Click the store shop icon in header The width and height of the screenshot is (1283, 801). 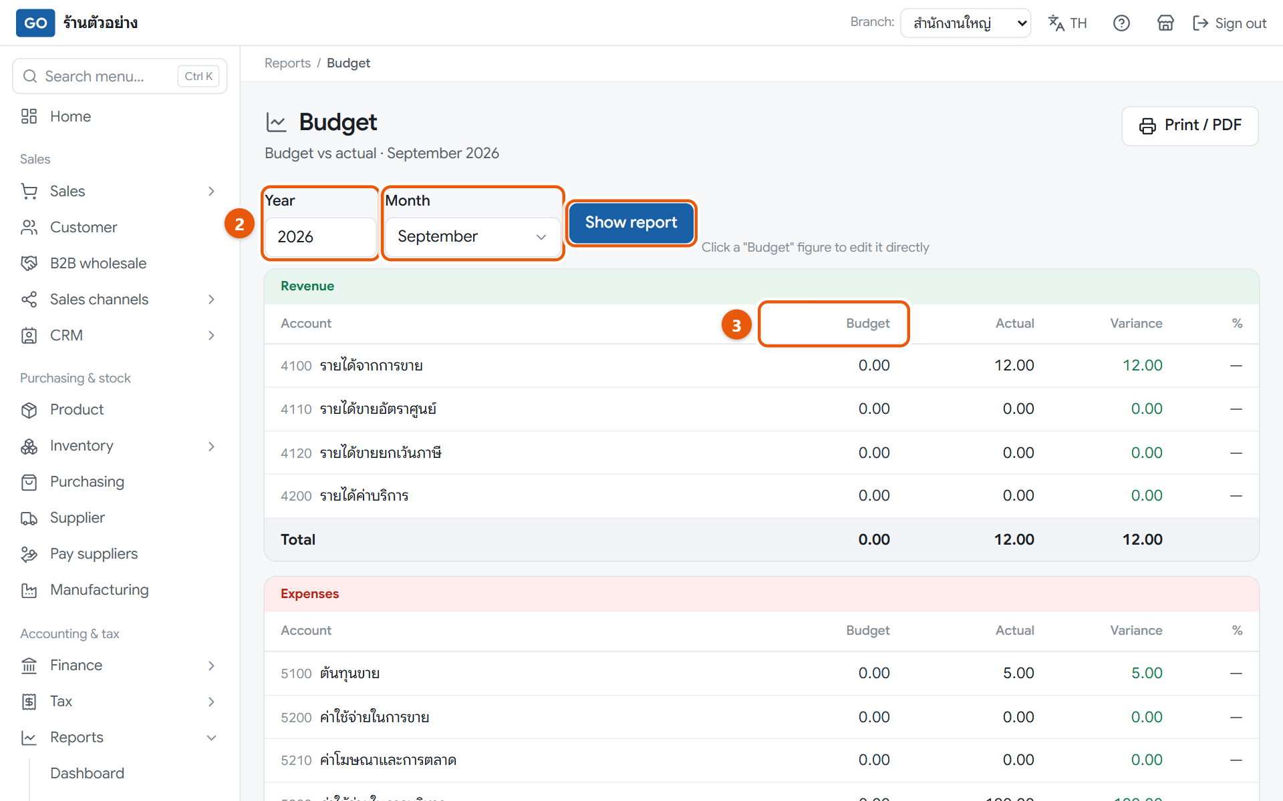pyautogui.click(x=1165, y=23)
